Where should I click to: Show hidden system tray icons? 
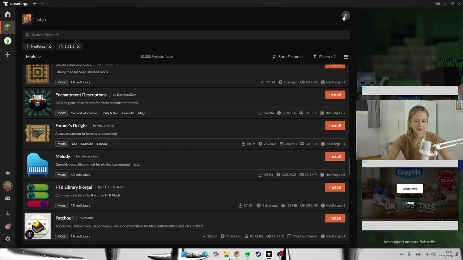401,255
